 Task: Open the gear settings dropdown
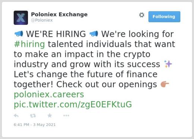tap(142, 15)
